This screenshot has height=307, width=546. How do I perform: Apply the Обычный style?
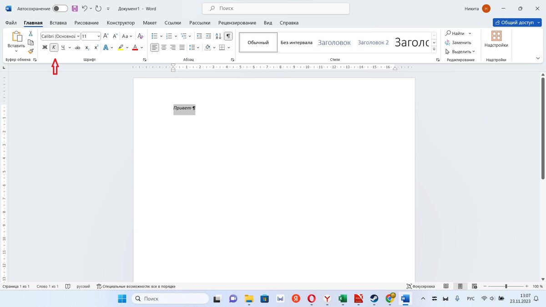coord(258,42)
